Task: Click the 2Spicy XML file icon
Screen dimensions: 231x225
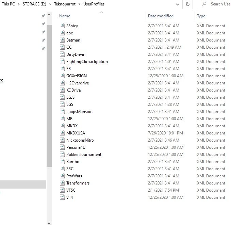Action: click(62, 26)
